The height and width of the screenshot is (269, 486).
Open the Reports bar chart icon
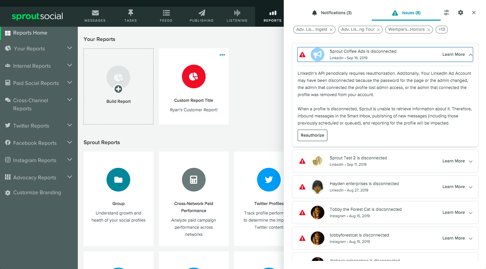coord(273,13)
